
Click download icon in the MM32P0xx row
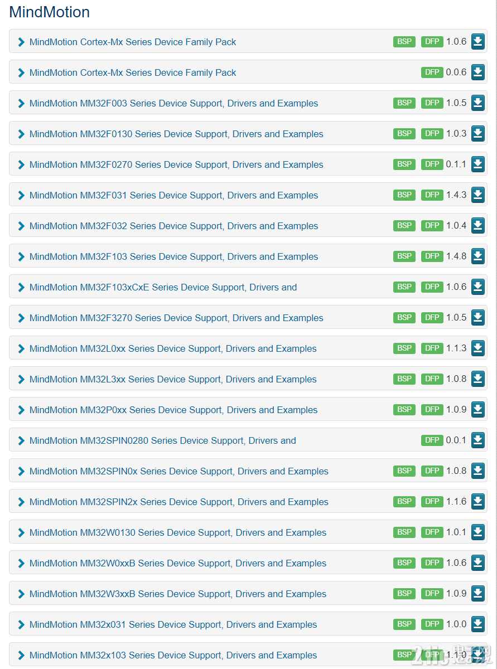click(x=478, y=410)
